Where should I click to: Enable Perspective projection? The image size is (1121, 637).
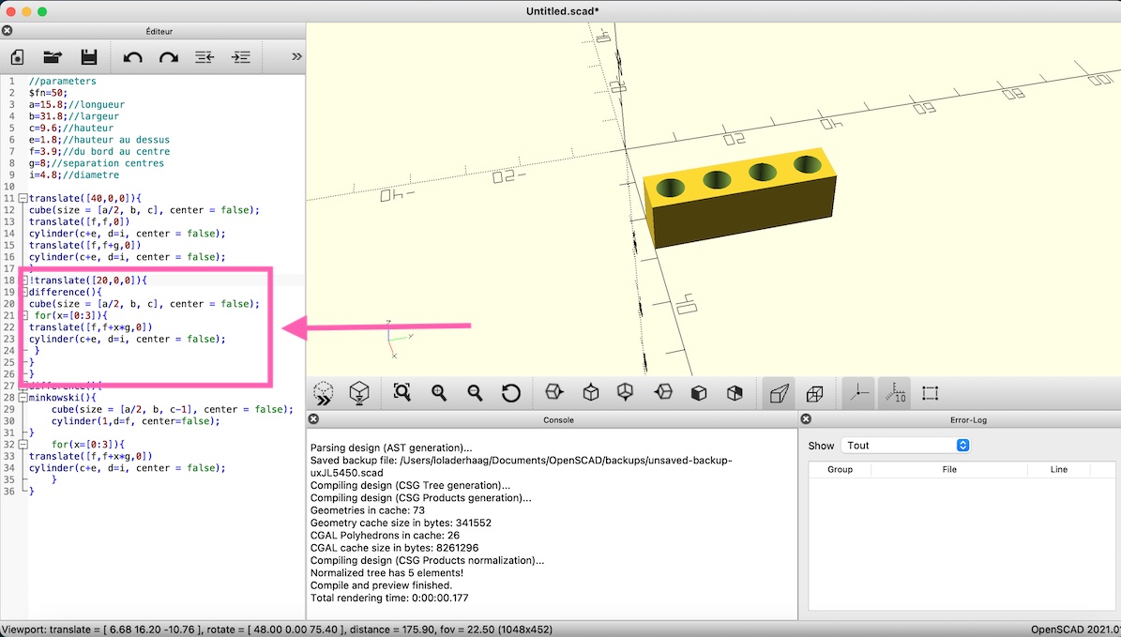779,393
